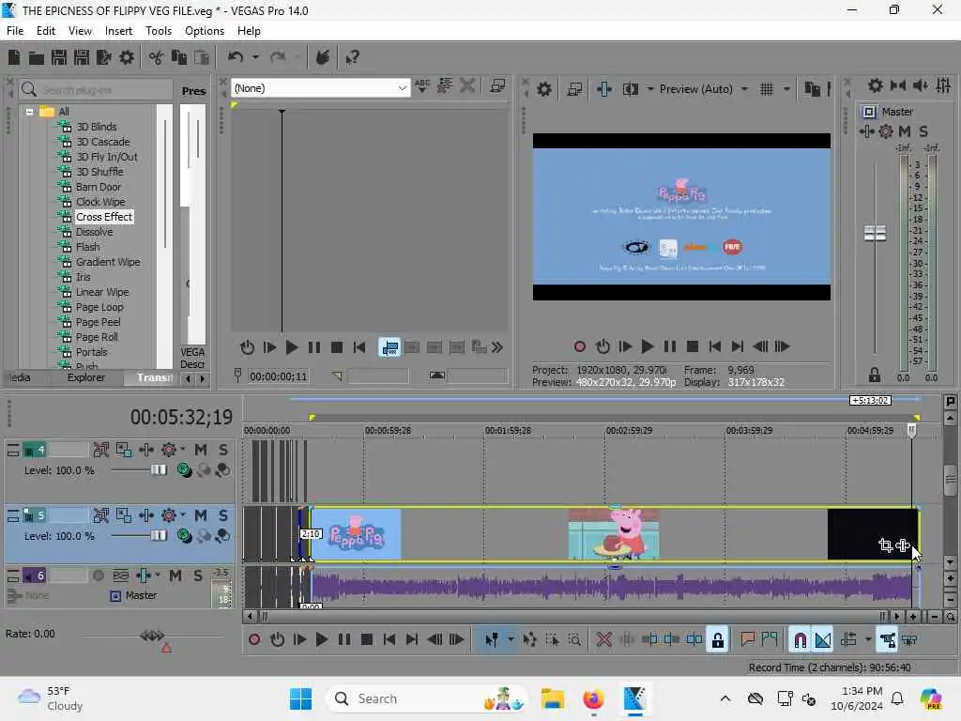
Task: Focus the Search plug-ins field
Action: click(x=96, y=90)
